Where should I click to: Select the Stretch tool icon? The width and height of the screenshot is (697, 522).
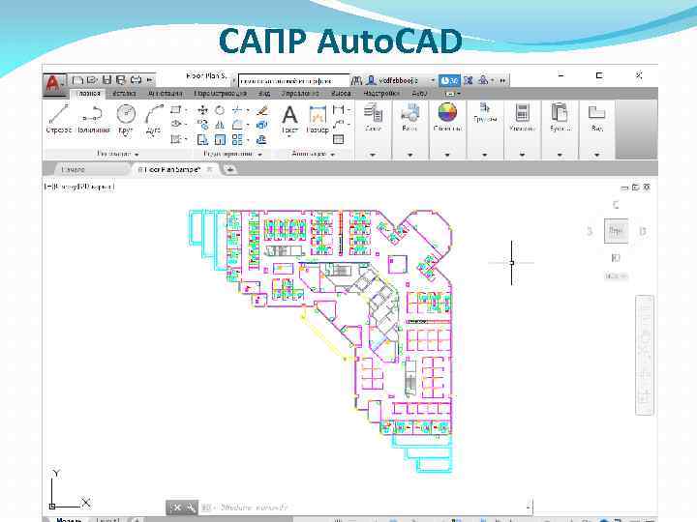202,140
